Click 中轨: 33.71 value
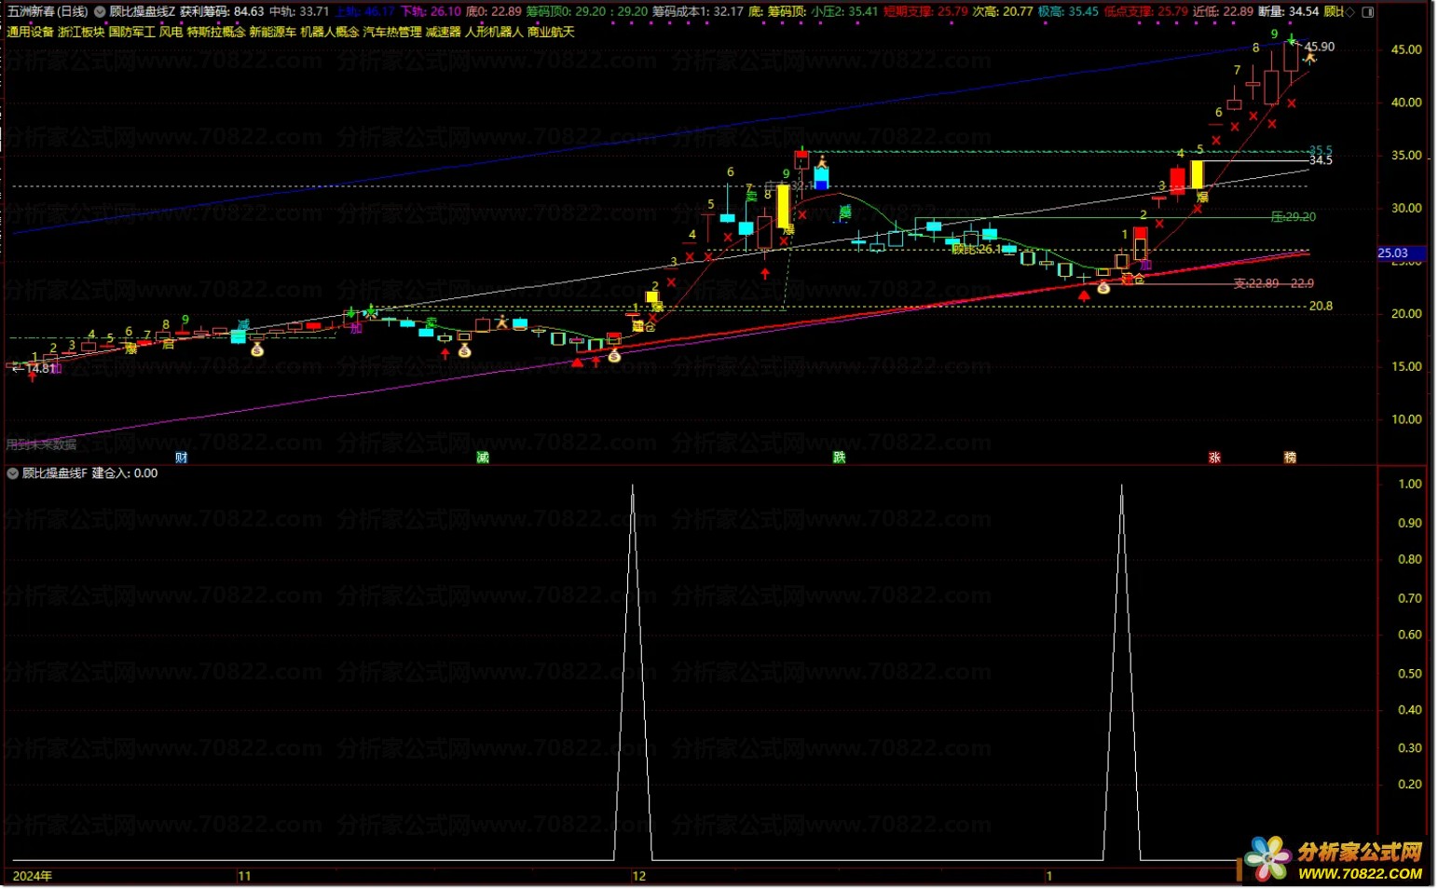 click(299, 12)
